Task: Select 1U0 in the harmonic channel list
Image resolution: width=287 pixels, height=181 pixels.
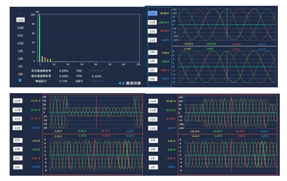Action: pyautogui.click(x=20, y=43)
